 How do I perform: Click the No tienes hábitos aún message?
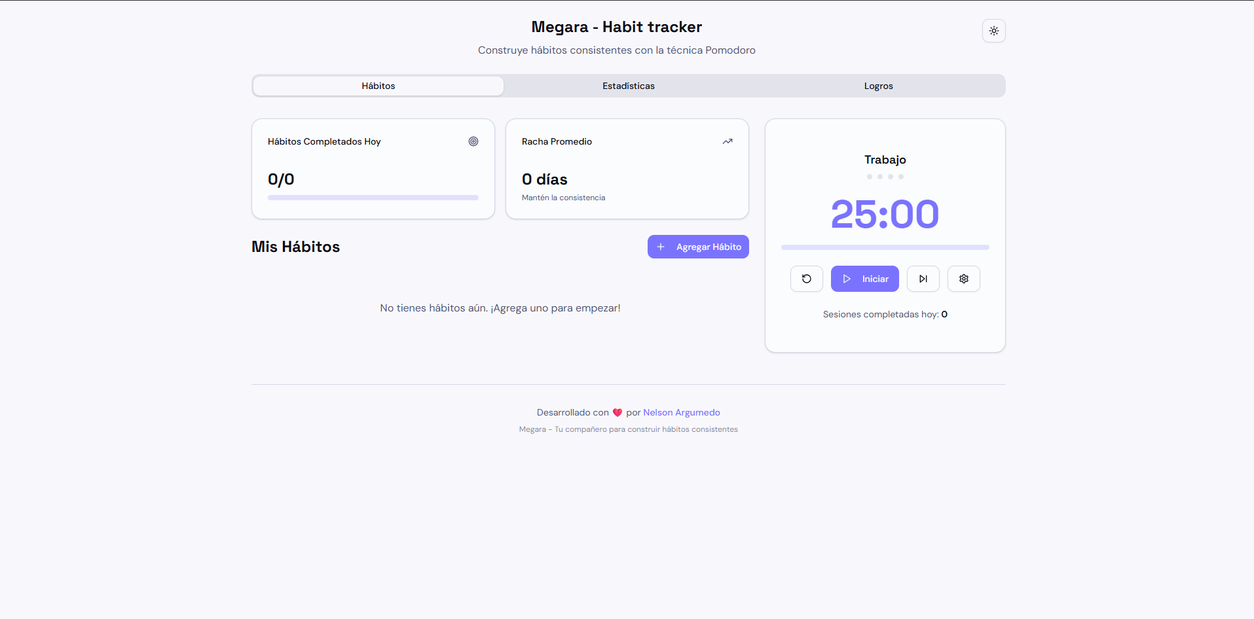pyautogui.click(x=500, y=308)
